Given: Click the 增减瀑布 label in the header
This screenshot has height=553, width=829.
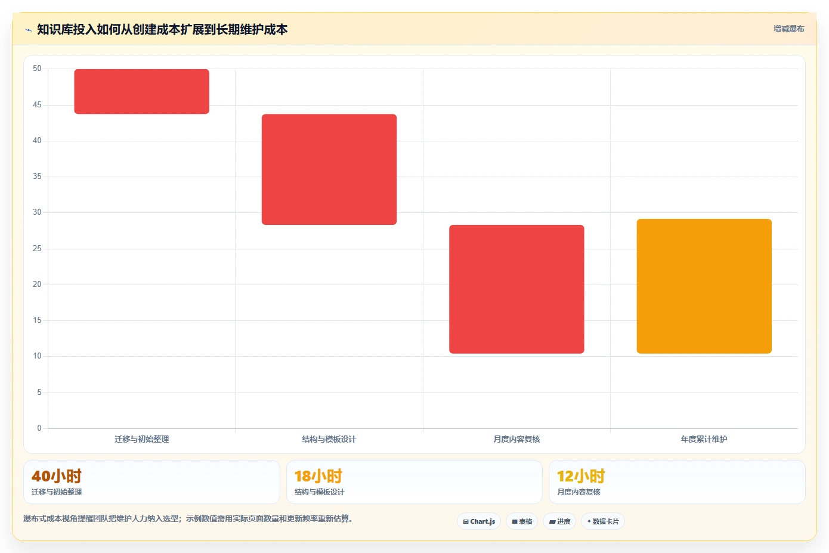Looking at the screenshot, I should coord(788,29).
